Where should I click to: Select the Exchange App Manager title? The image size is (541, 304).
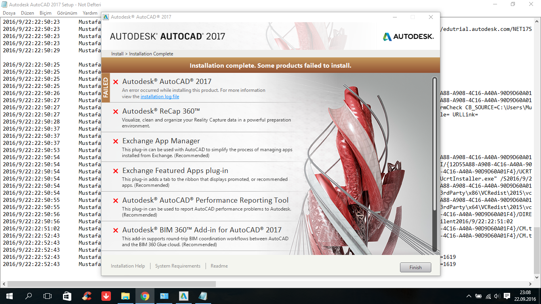coord(161,141)
